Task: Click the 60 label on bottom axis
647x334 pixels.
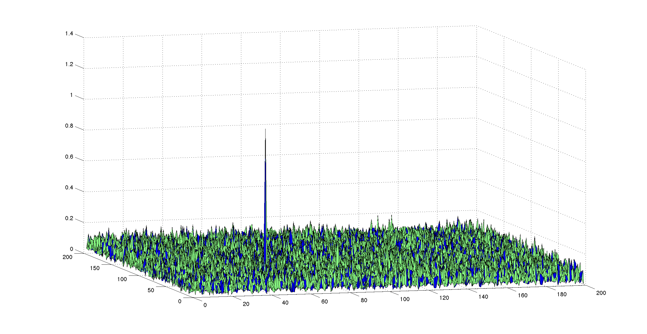Action: tap(325, 302)
